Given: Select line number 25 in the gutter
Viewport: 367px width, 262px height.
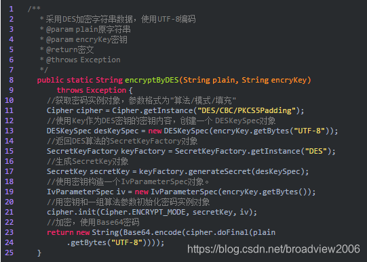Looking at the screenshot, I should pyautogui.click(x=9, y=253).
